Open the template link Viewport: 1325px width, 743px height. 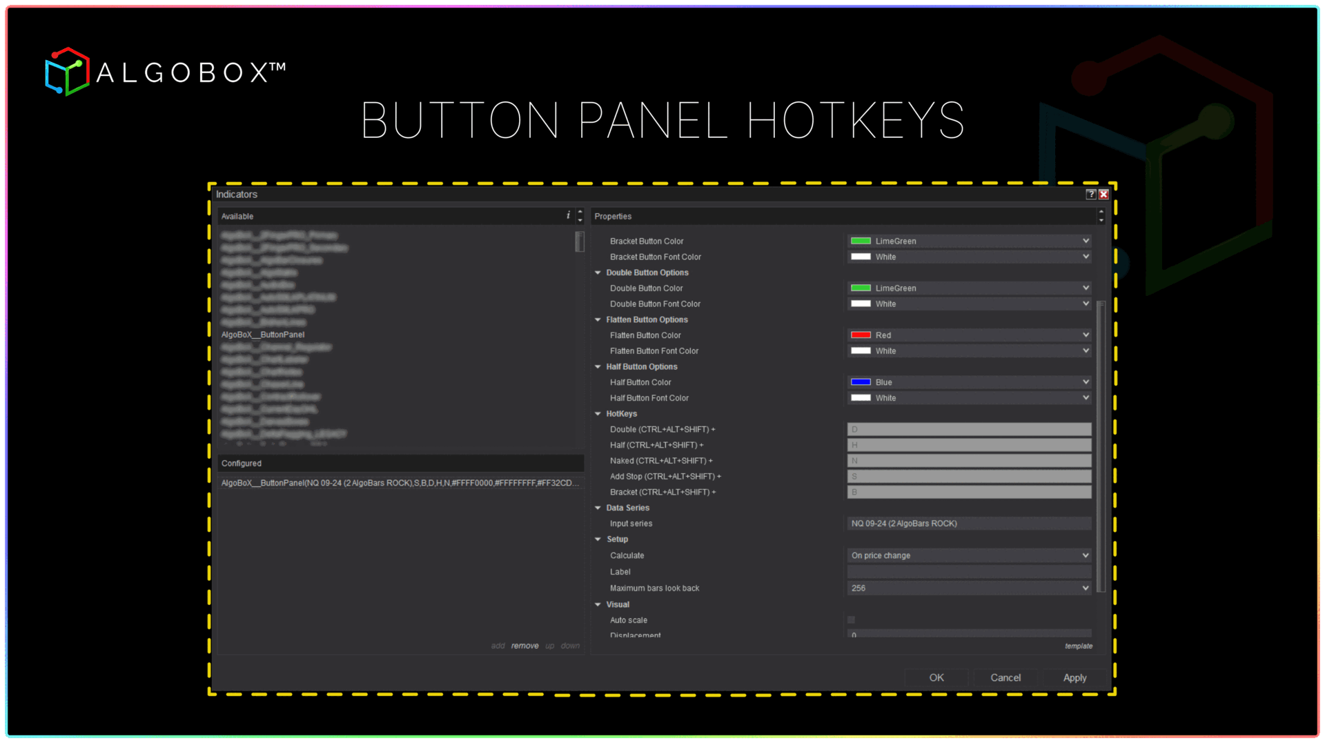coord(1078,646)
